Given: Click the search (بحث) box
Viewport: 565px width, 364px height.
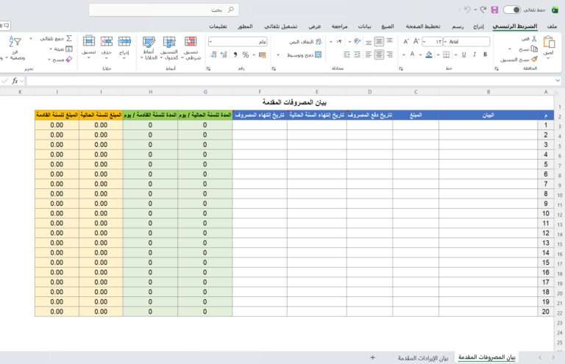Looking at the screenshot, I should 163,10.
